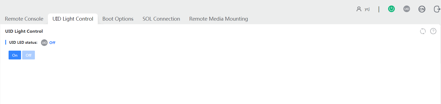Open the Remote Media Mounting tab
This screenshot has width=441, height=104.
tap(219, 19)
